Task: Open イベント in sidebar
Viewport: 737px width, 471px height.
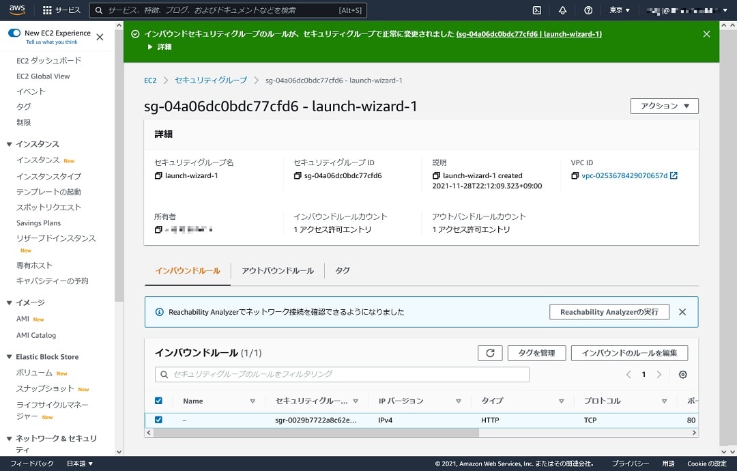Action: [31, 91]
